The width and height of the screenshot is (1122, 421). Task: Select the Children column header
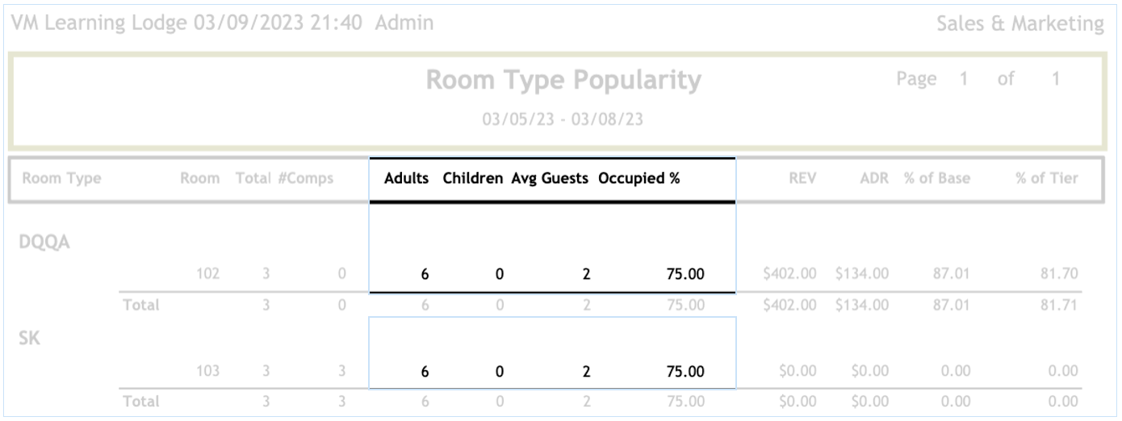(473, 179)
